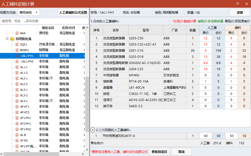The height and width of the screenshot is (156, 251).
Task: Collapse section 2 二次回路的人工费辅料
Action: pyautogui.click(x=92, y=130)
